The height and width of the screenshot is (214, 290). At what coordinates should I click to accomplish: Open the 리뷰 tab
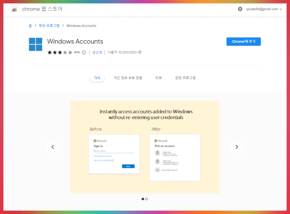tap(158, 78)
